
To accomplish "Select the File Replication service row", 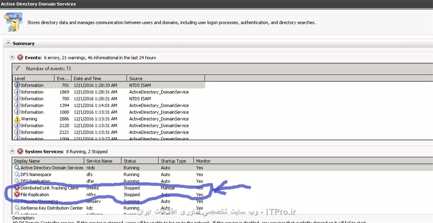I will click(x=222, y=194).
